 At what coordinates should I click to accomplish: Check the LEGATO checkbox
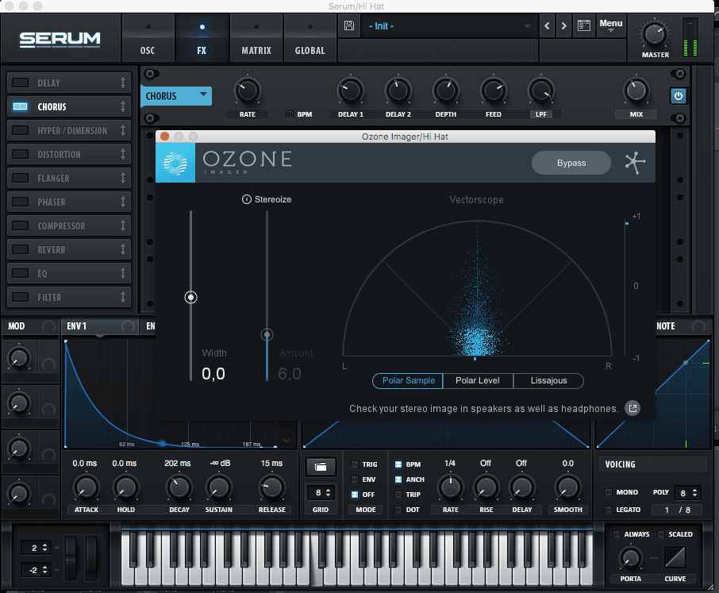[609, 510]
